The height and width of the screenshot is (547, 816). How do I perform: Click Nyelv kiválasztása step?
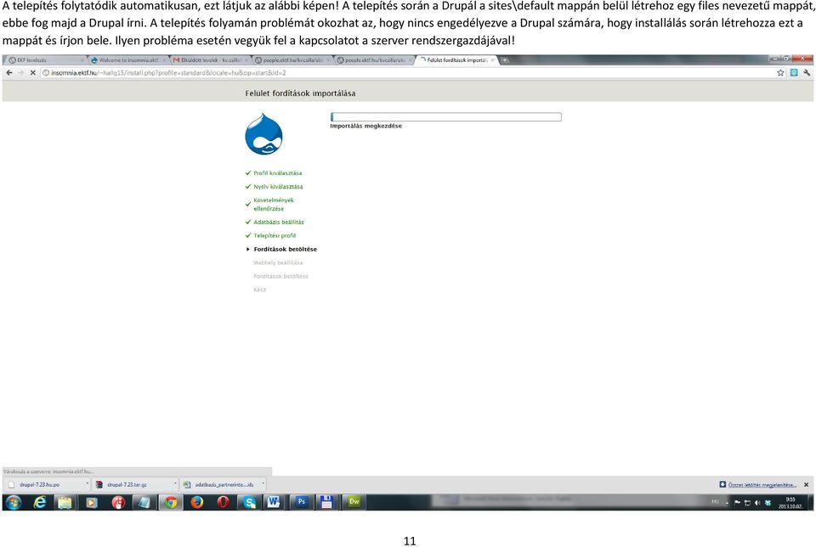[x=278, y=187]
